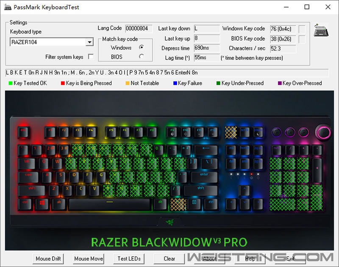Click the spacebar on the keyboard image

[x=110, y=205]
